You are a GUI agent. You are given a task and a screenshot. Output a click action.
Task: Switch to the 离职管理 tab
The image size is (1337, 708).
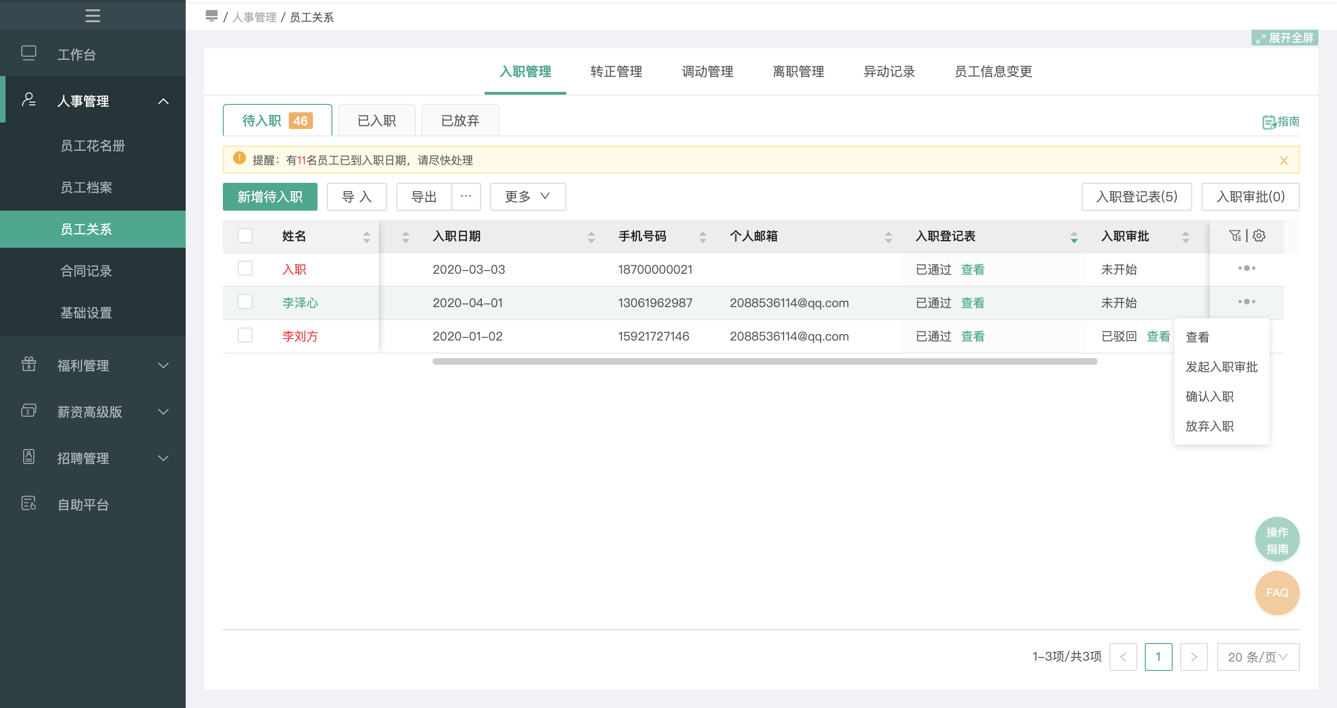[798, 71]
